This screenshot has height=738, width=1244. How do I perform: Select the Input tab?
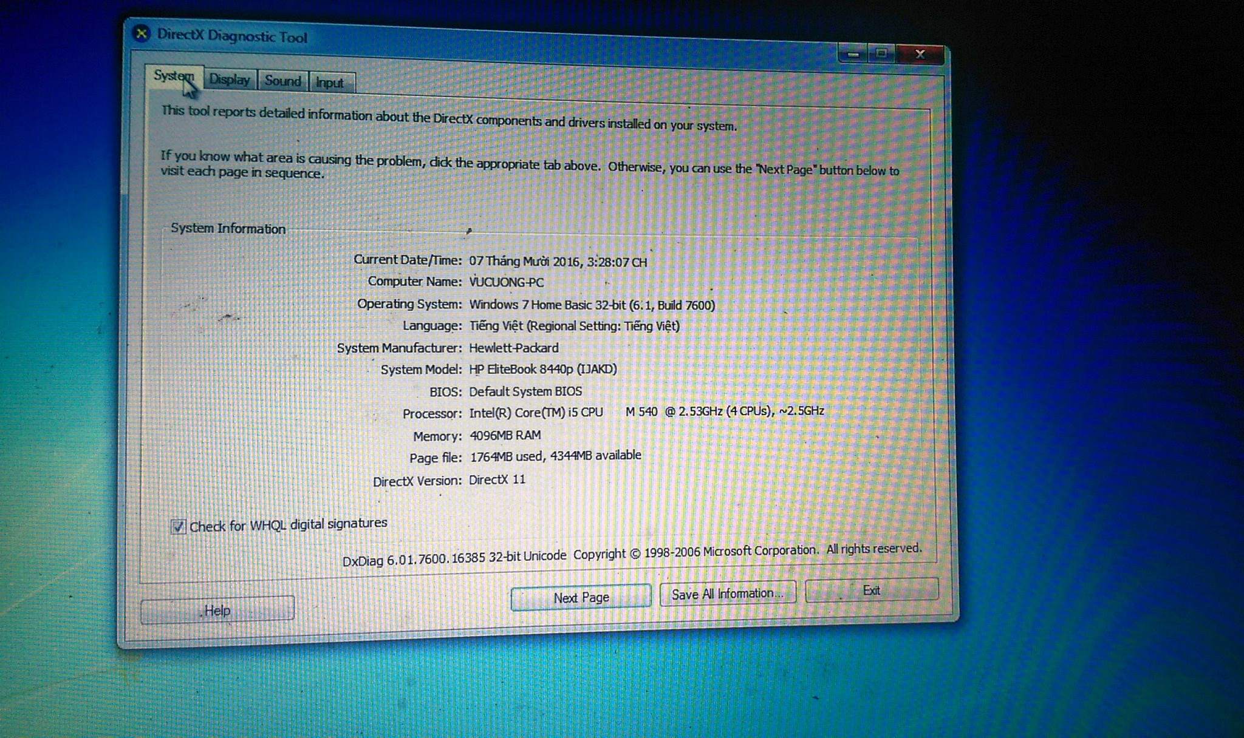click(x=330, y=83)
